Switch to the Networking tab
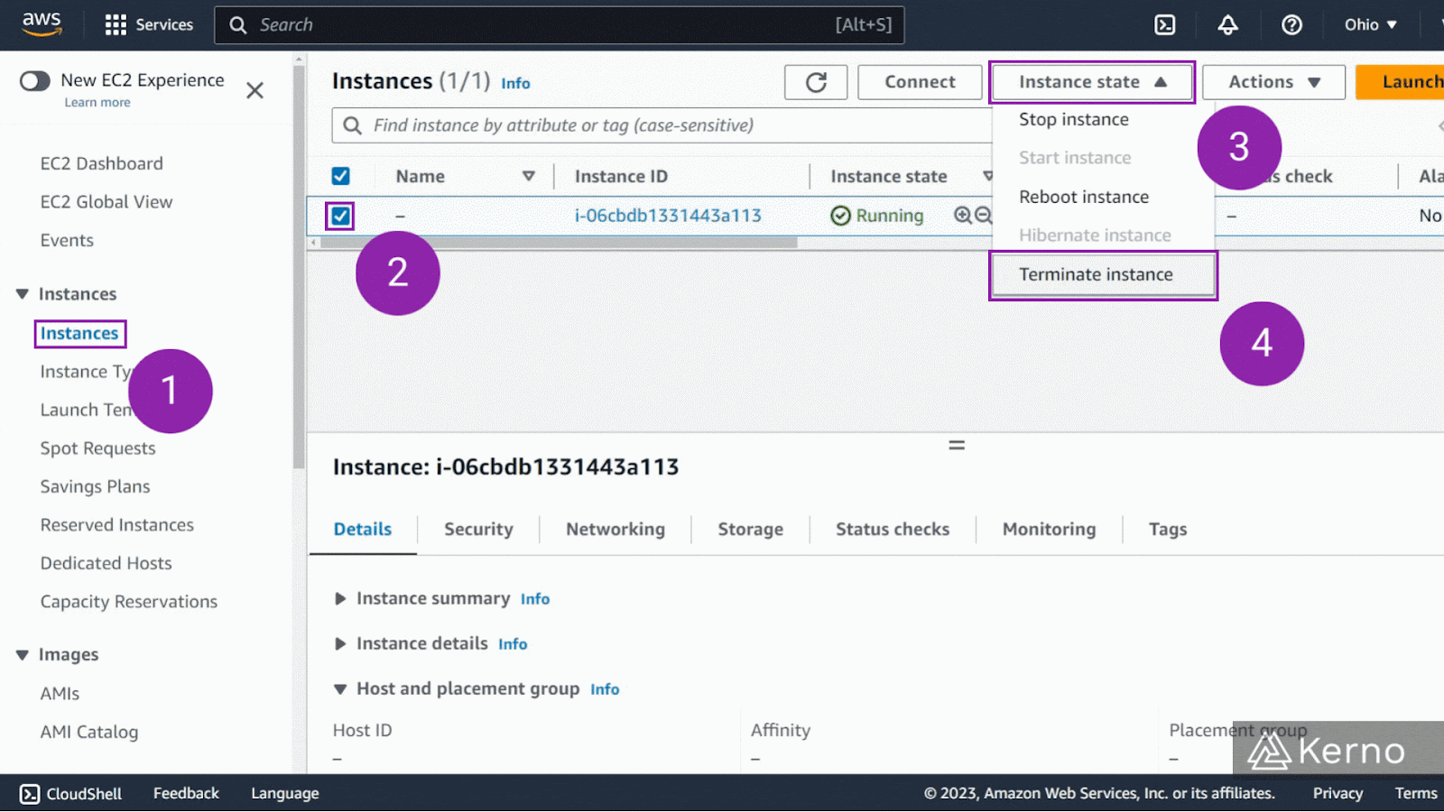1444x812 pixels. (616, 530)
